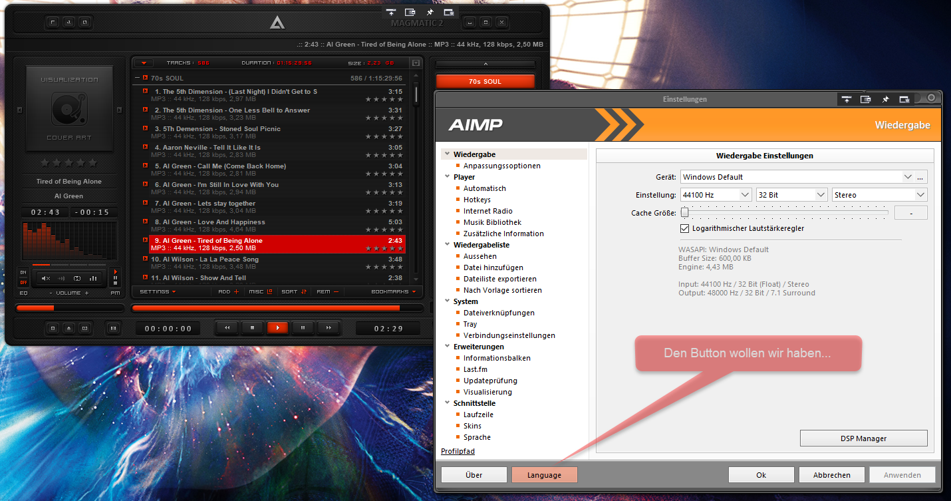Click the mute speaker icon in player
Image resolution: width=951 pixels, height=501 pixels.
point(46,278)
